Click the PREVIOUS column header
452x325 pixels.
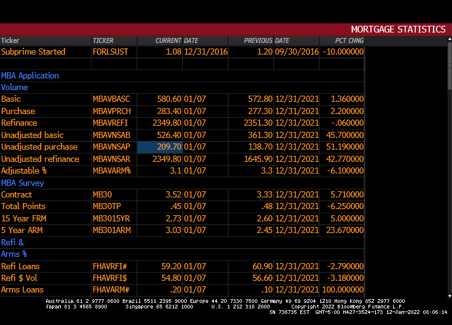(258, 40)
